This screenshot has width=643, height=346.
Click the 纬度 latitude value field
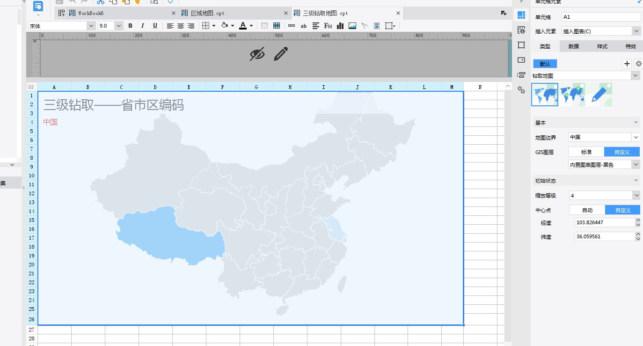605,236
